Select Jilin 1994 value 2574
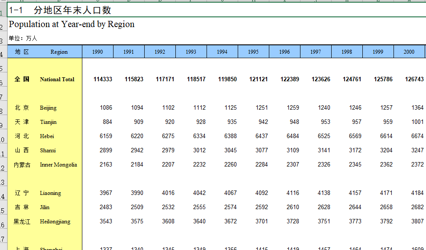 [x=231, y=207]
